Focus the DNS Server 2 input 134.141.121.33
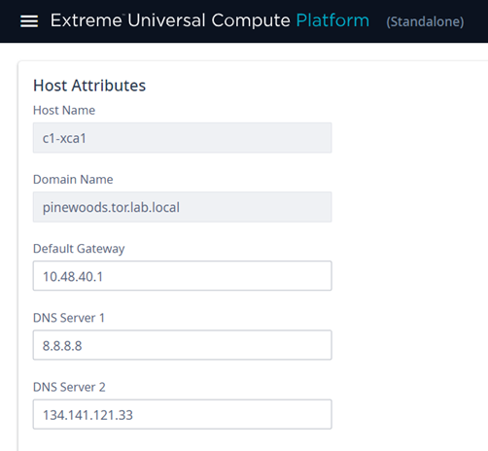 click(183, 414)
